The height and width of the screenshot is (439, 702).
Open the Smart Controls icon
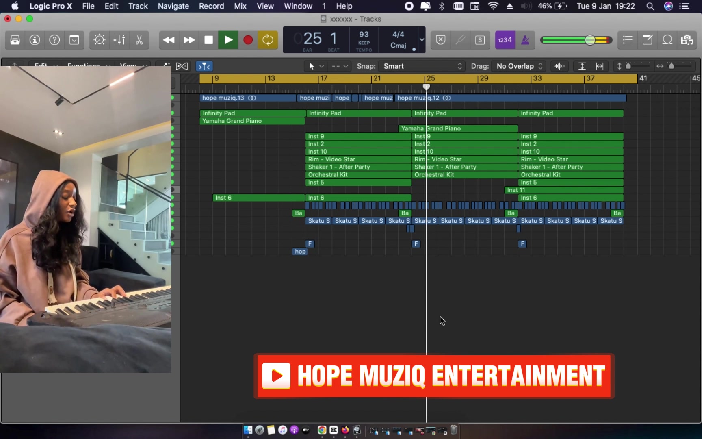coord(99,40)
